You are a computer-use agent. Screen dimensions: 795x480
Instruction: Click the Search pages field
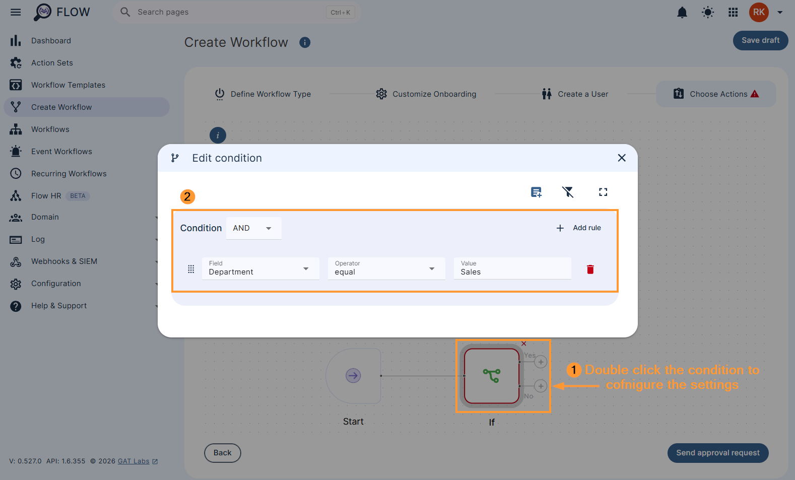click(237, 12)
